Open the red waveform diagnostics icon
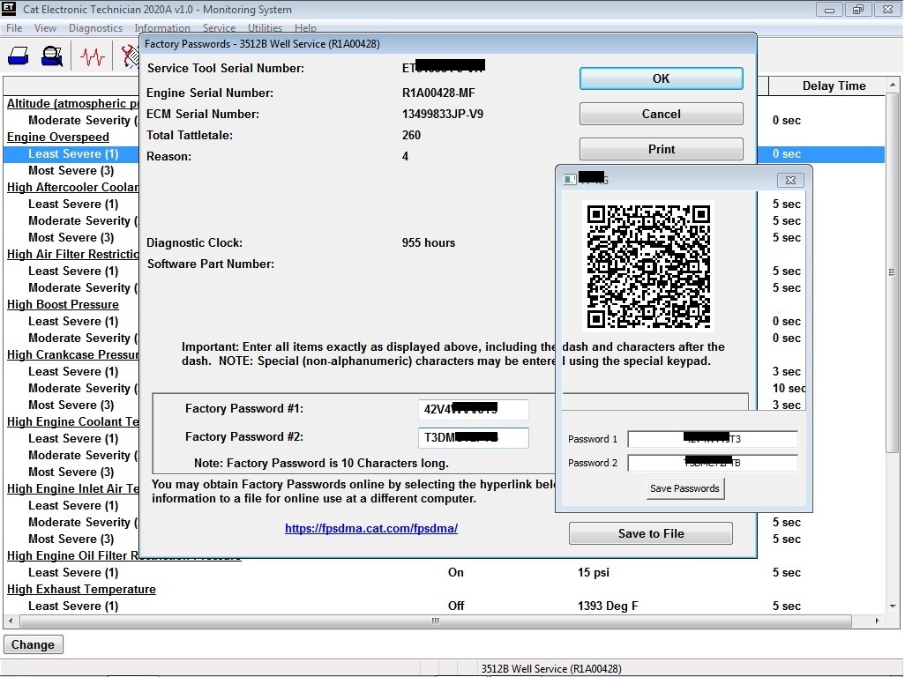 click(x=93, y=56)
